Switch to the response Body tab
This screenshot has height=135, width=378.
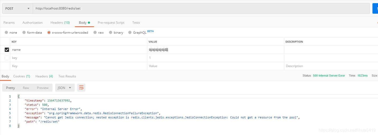[x=5, y=76]
